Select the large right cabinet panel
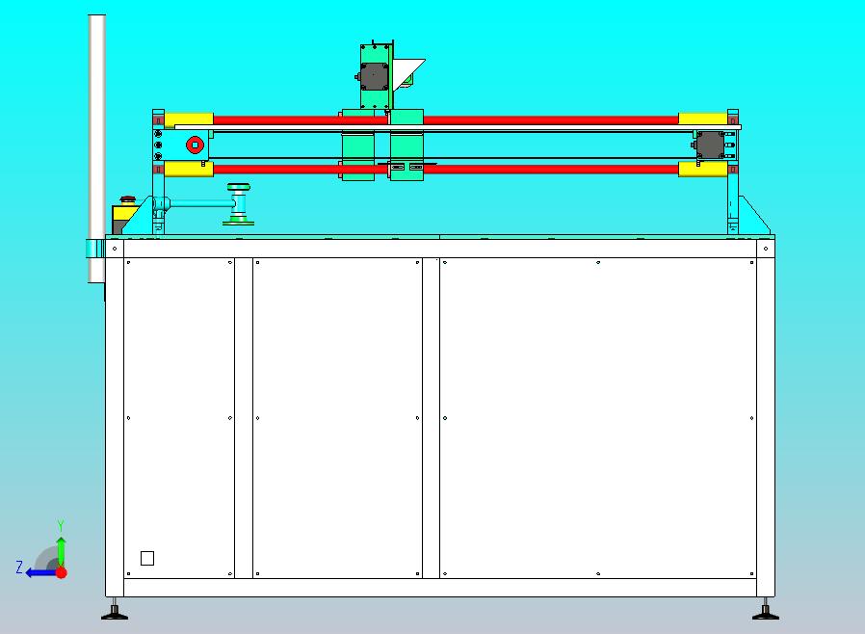865x634 pixels. coord(598,418)
